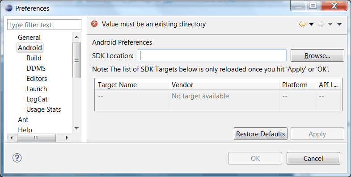Viewport: 351px width, 177px height.
Task: Open the Build preferences page
Action: [x=34, y=58]
